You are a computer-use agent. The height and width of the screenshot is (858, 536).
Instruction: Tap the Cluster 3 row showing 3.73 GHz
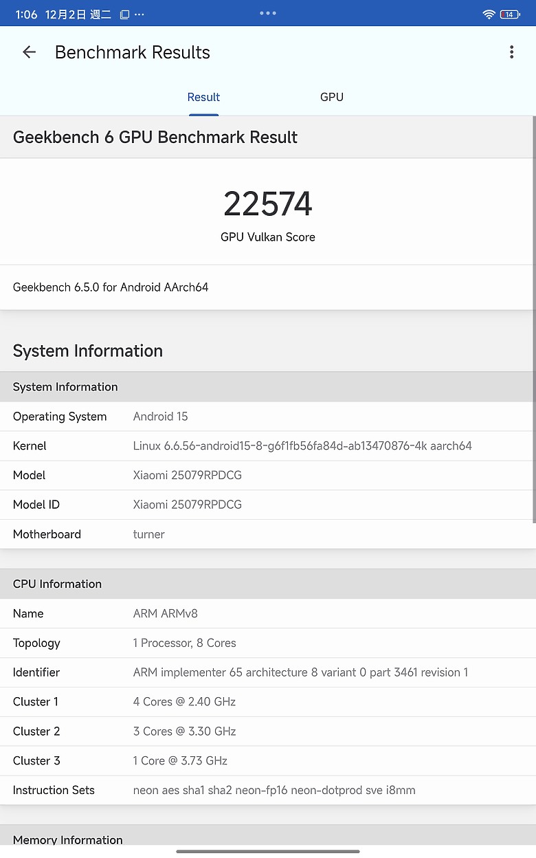(267, 760)
